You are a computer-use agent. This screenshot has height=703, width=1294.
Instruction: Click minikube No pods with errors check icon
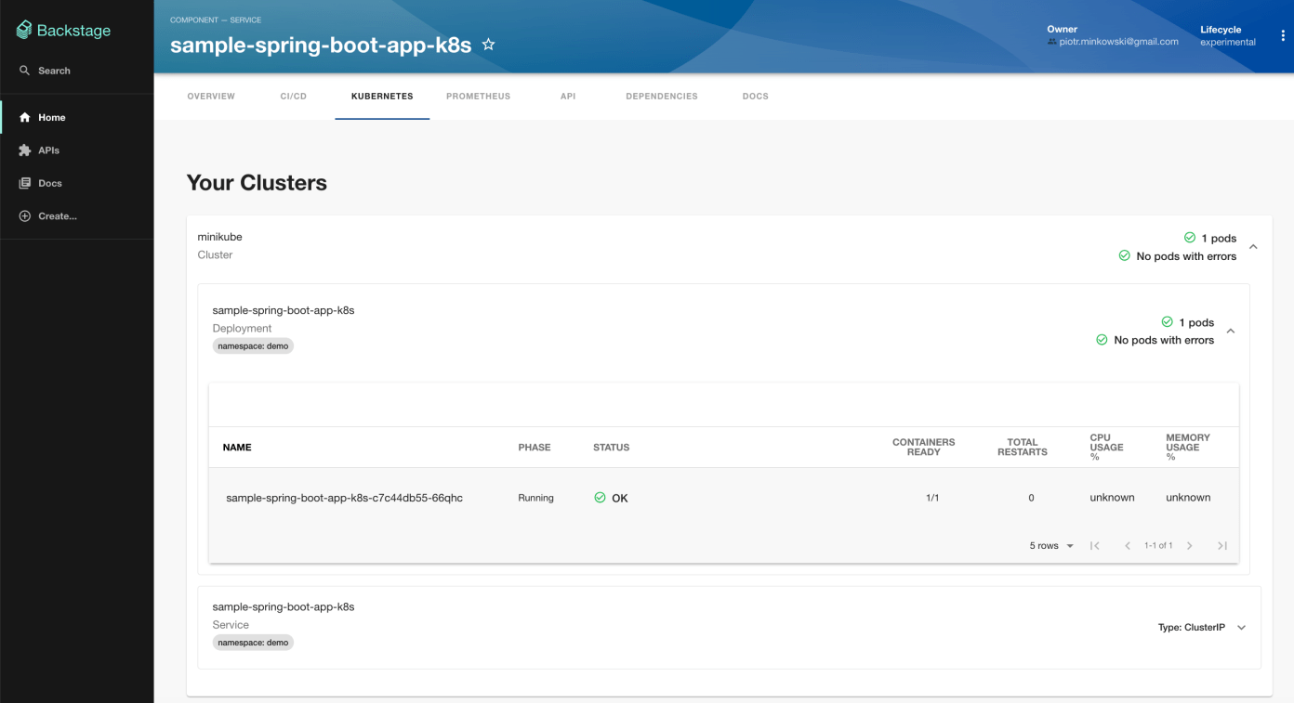tap(1125, 255)
